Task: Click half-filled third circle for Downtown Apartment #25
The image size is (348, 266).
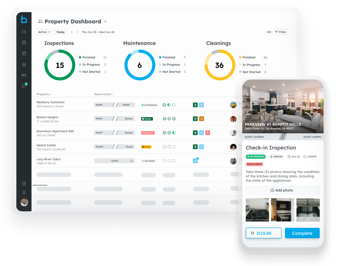Action: (174, 133)
